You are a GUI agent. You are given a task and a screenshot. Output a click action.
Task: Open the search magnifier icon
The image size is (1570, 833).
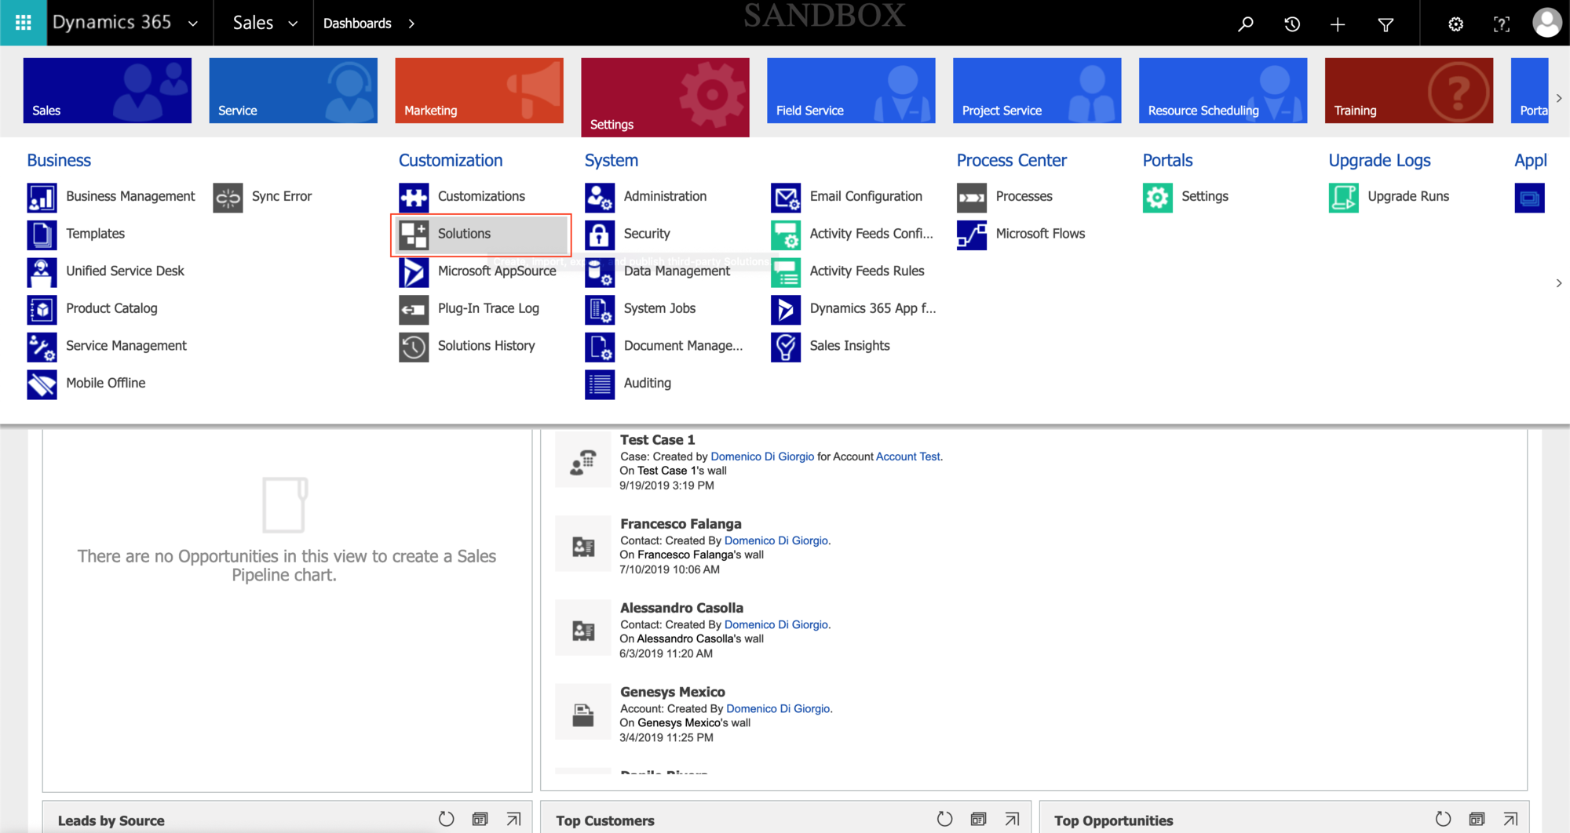[x=1246, y=24]
